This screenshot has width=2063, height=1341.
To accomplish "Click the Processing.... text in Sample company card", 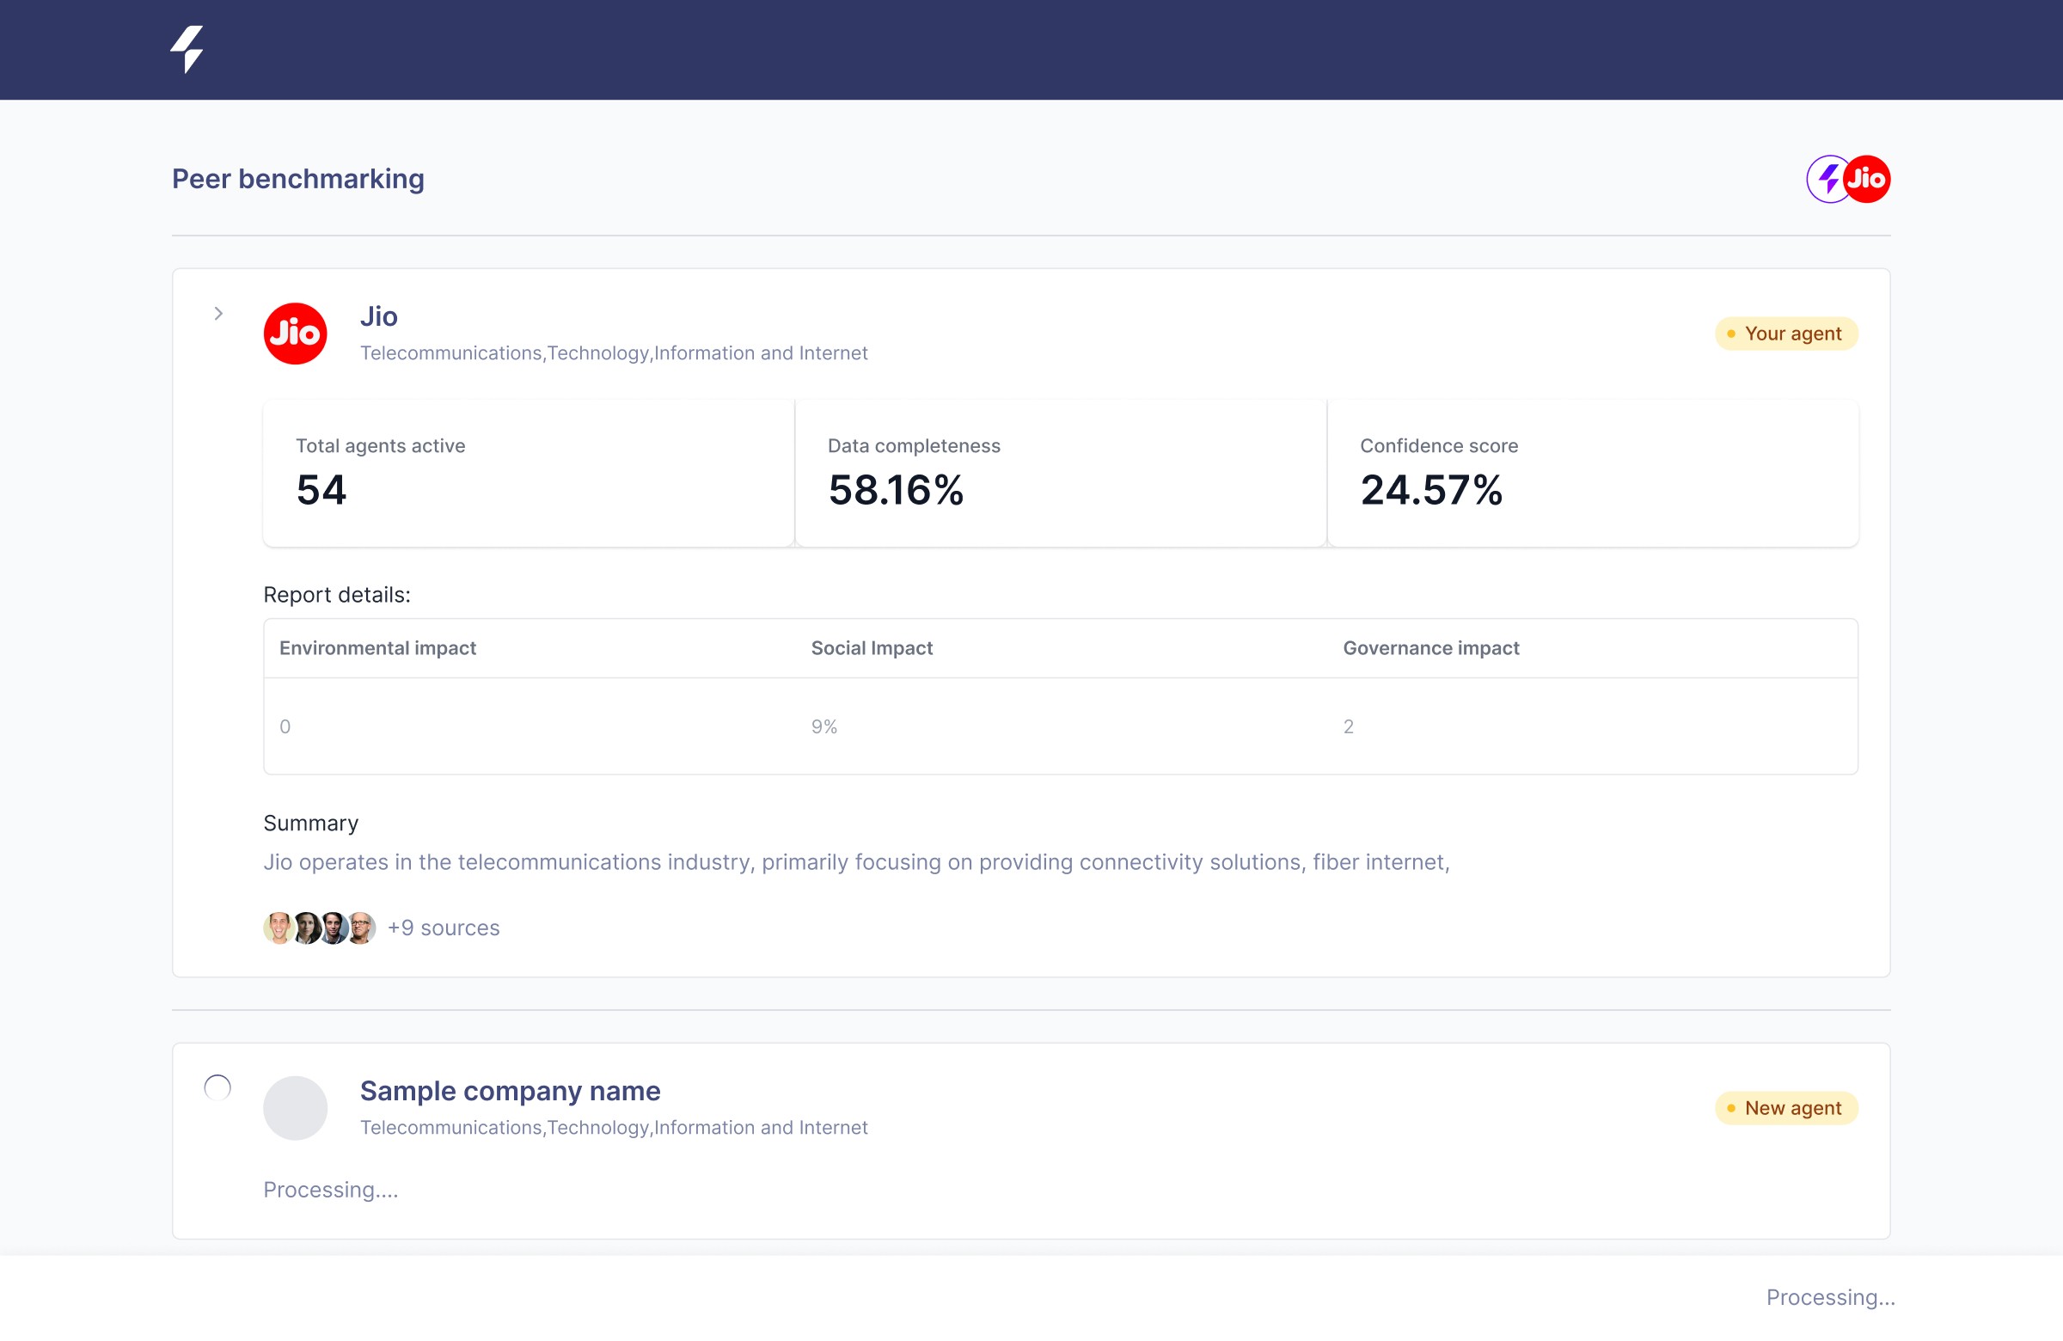I will (x=330, y=1190).
